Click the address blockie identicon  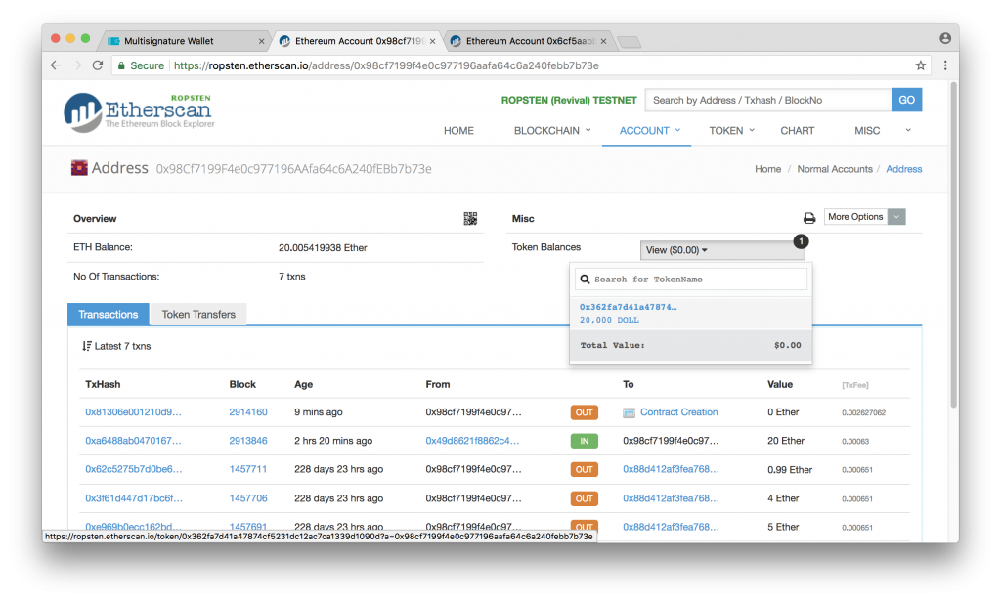[x=79, y=168]
